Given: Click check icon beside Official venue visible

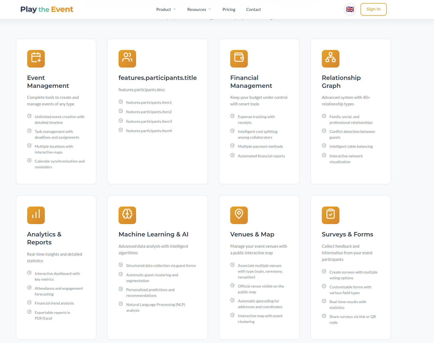Looking at the screenshot, I should 232,285.
